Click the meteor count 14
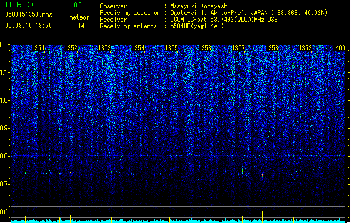The image size is (351, 223). click(81, 26)
